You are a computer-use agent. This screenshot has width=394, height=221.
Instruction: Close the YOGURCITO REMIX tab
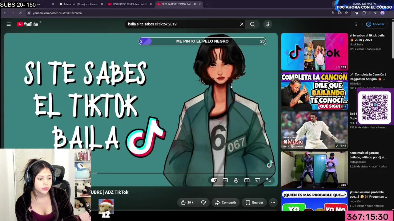[x=151, y=4]
